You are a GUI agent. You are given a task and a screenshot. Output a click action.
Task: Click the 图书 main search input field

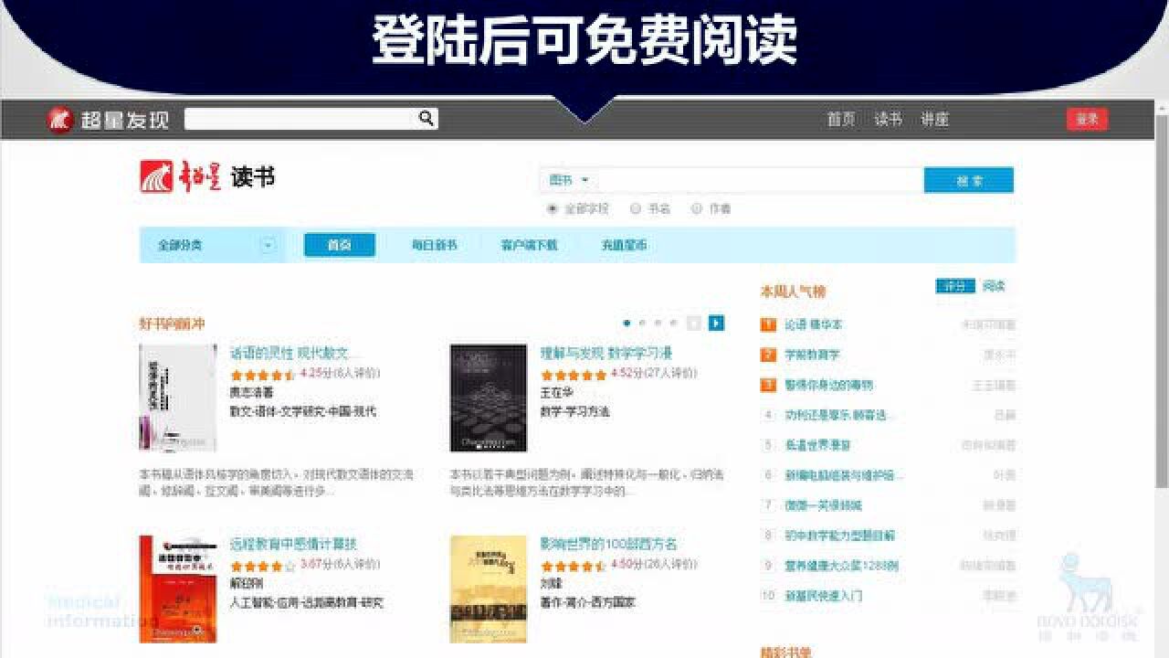pos(760,180)
